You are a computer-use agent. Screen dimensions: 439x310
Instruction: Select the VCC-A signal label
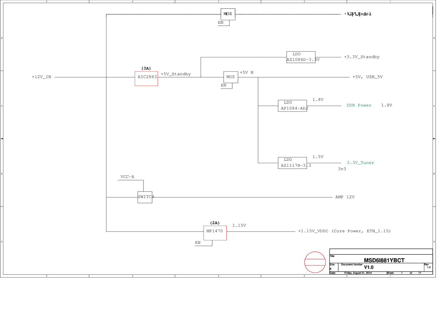point(127,177)
